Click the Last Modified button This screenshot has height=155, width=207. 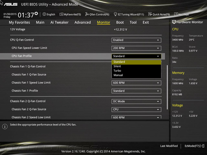click(169, 146)
